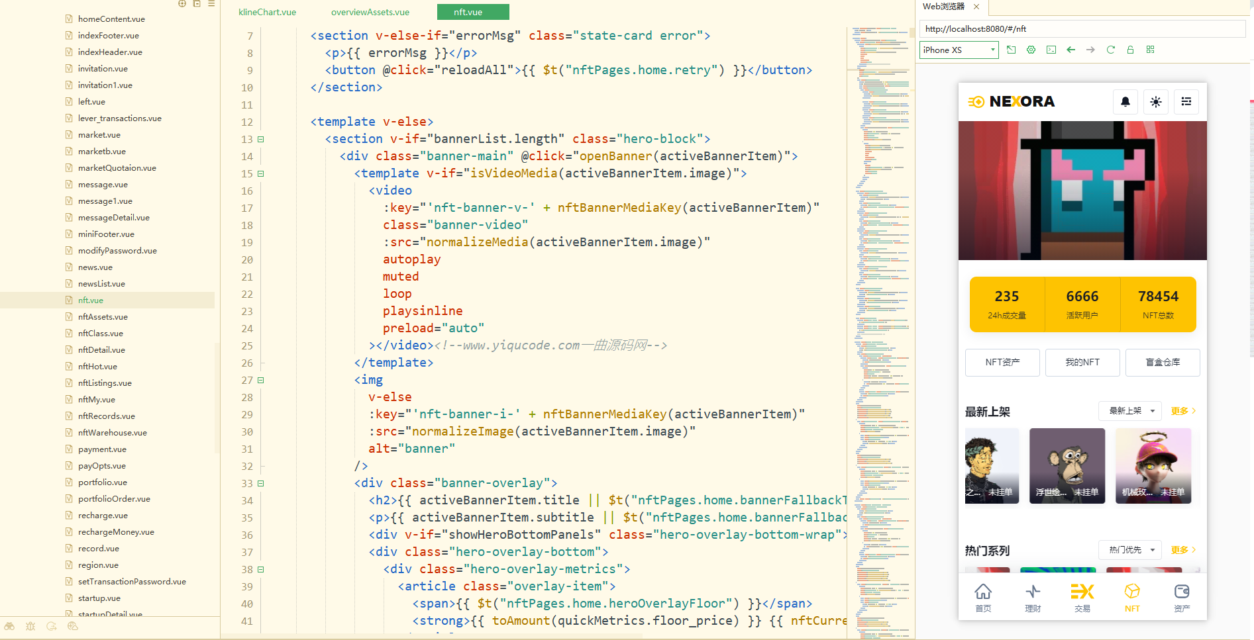This screenshot has height=640, width=1254.
Task: Open nftDetail.vue in file tree
Action: 101,350
